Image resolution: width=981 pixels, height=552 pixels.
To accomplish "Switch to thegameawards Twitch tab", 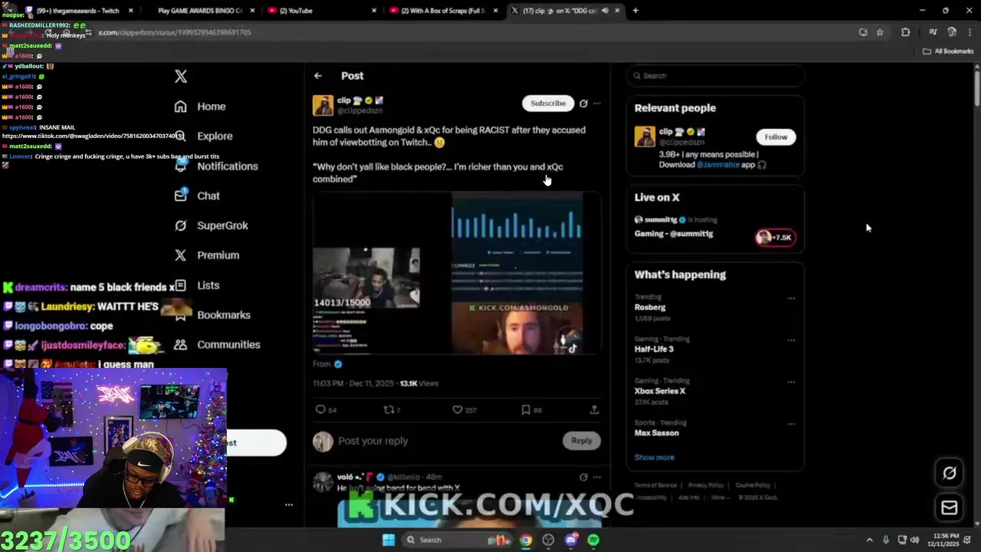I will [x=79, y=11].
